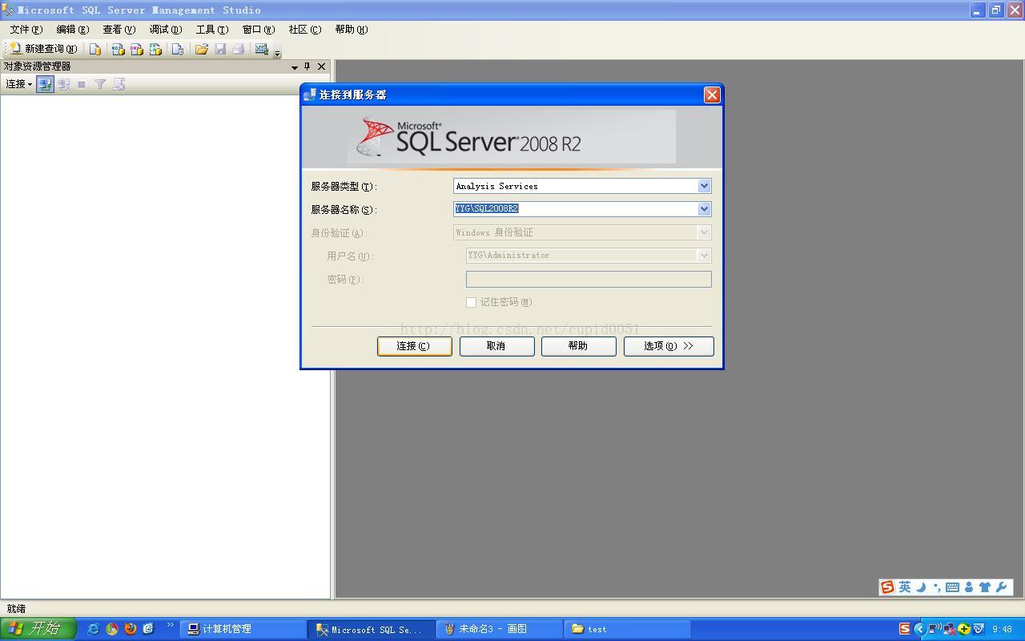Screen dimensions: 1025x641
Task: Create a new Analysis Services MDX query
Action: pyautogui.click(x=118, y=49)
